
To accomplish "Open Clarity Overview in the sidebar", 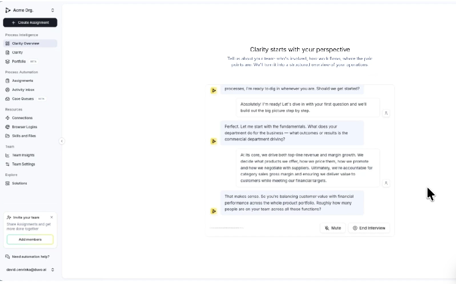I will point(30,43).
